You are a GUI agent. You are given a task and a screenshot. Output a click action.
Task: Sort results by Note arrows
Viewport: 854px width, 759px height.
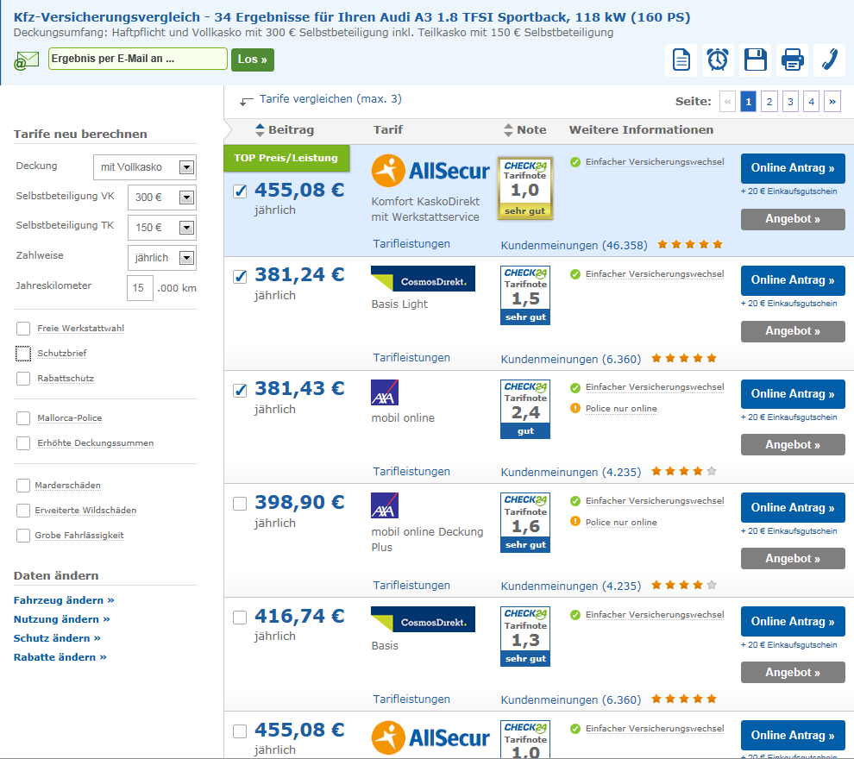point(508,130)
